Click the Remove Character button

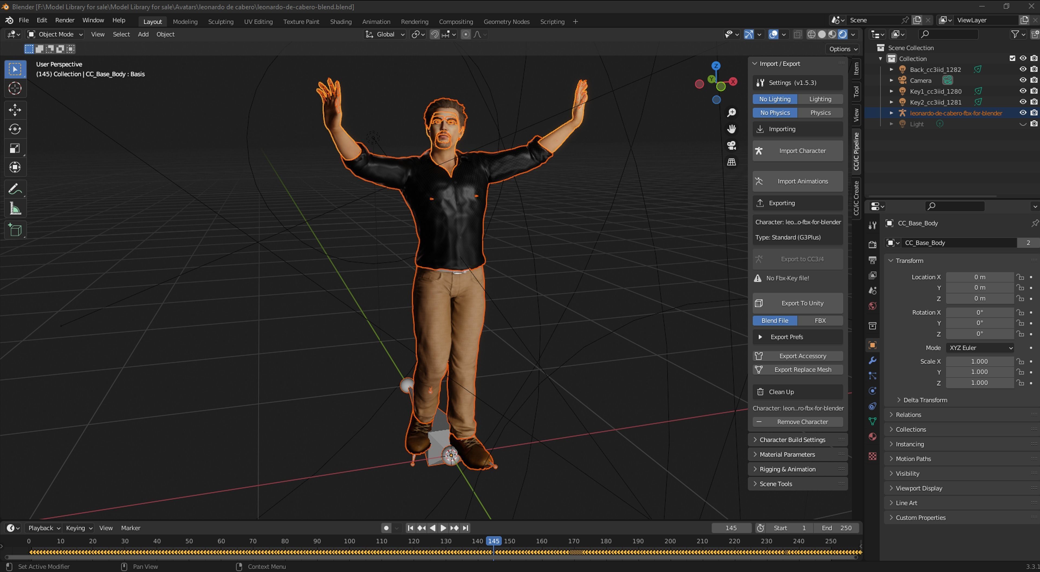click(x=797, y=422)
